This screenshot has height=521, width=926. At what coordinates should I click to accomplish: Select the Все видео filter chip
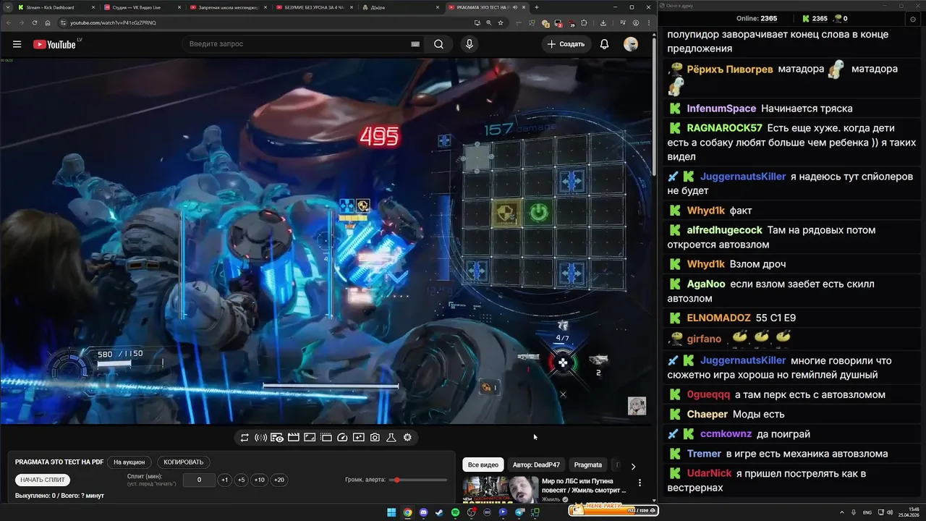click(x=483, y=465)
